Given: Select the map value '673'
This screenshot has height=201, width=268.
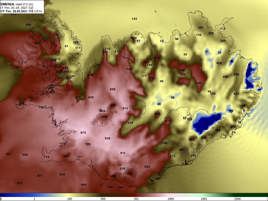Looking at the screenshot, I should (x=168, y=121).
